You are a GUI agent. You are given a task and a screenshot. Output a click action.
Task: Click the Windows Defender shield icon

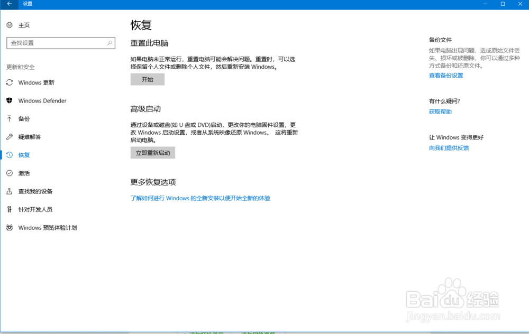10,100
